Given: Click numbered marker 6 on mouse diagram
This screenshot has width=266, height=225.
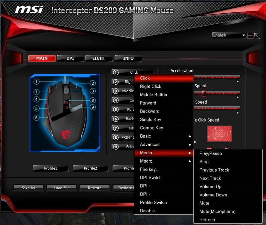Looking at the screenshot, I should pos(36,117).
